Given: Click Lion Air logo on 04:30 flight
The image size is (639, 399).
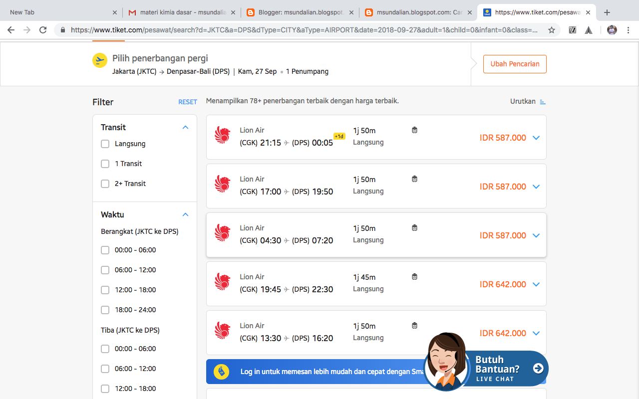Looking at the screenshot, I should click(222, 233).
